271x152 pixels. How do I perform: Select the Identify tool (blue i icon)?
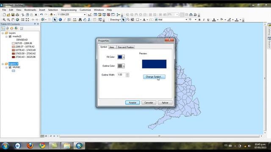[x=60, y=20]
